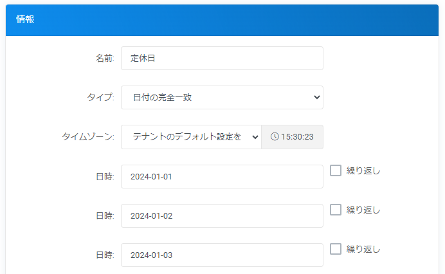The width and height of the screenshot is (445, 274).
Task: Select the 2024-01-02 date input
Action: click(x=222, y=215)
